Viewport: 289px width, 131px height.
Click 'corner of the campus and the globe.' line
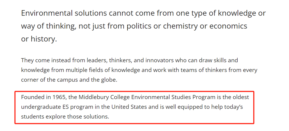click(x=69, y=80)
